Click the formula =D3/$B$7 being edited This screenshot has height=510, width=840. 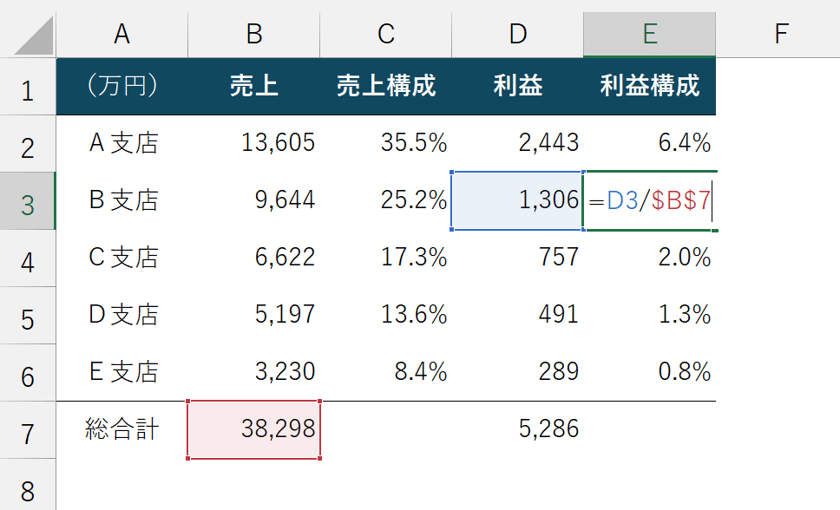pos(650,201)
